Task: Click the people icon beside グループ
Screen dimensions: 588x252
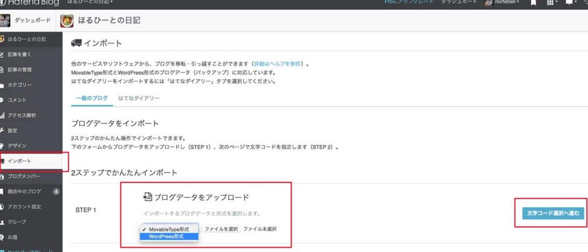Action: [x=2, y=222]
